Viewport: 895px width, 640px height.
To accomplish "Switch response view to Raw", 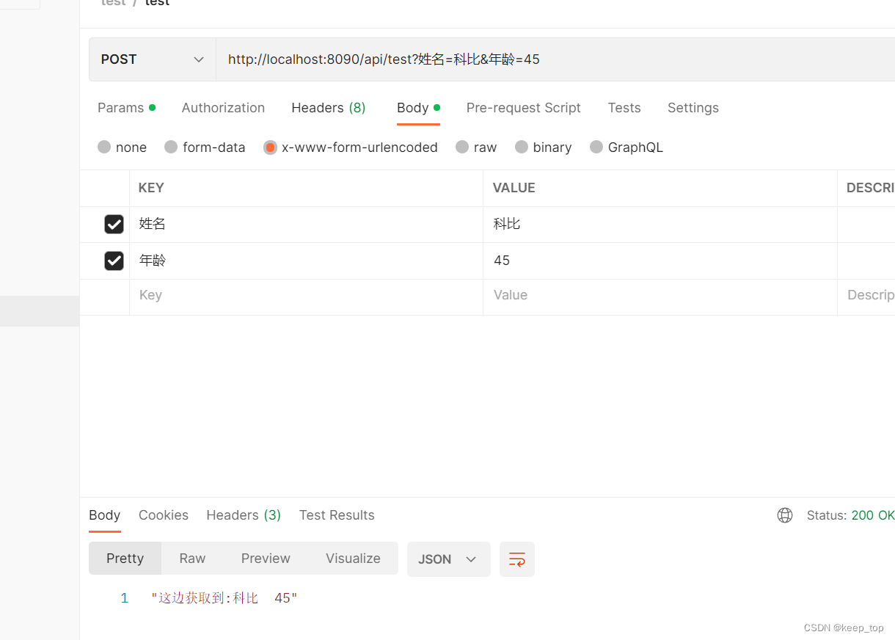I will tap(192, 559).
